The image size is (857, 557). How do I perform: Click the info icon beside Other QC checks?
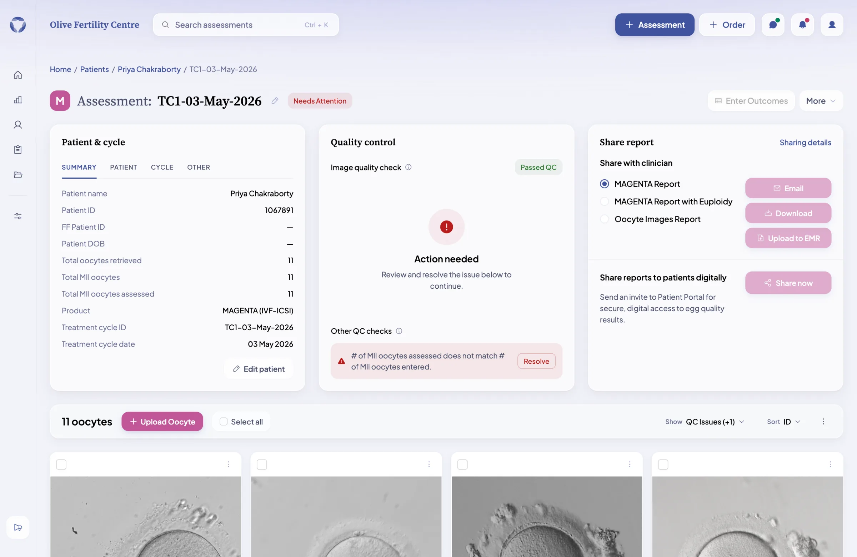point(399,331)
